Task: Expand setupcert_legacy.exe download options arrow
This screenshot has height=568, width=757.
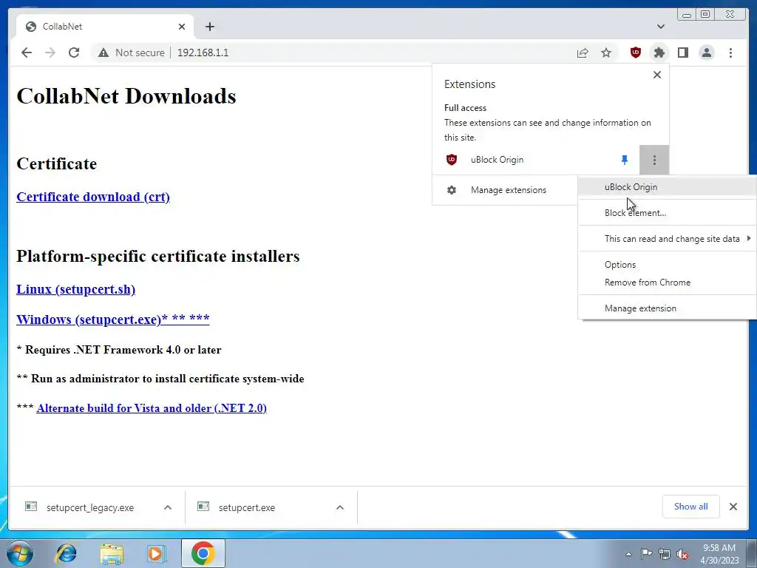Action: [168, 507]
